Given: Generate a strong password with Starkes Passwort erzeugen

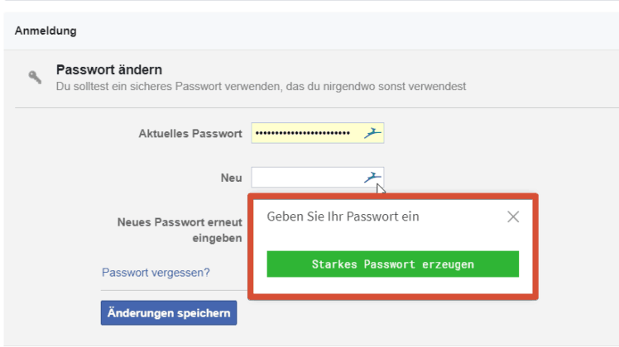Looking at the screenshot, I should pos(393,264).
